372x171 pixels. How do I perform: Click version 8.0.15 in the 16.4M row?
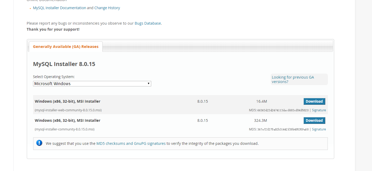click(203, 101)
